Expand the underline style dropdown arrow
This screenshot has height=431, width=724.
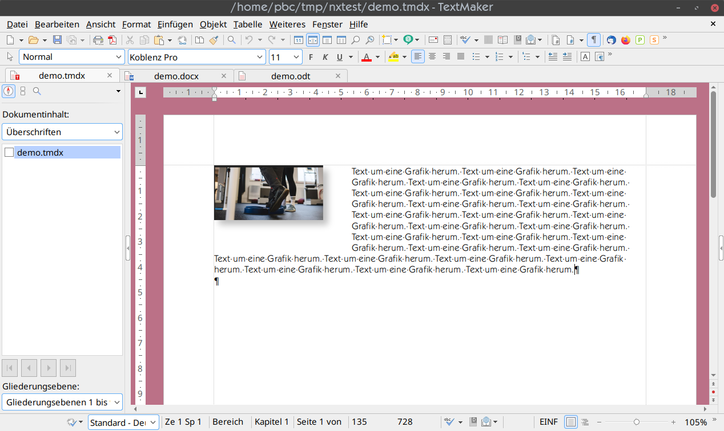[350, 57]
